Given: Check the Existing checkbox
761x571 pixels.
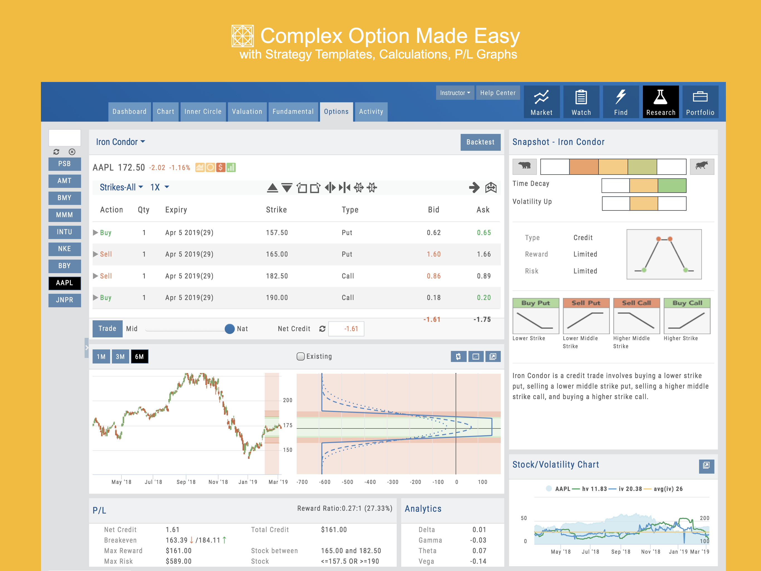Looking at the screenshot, I should [x=300, y=356].
